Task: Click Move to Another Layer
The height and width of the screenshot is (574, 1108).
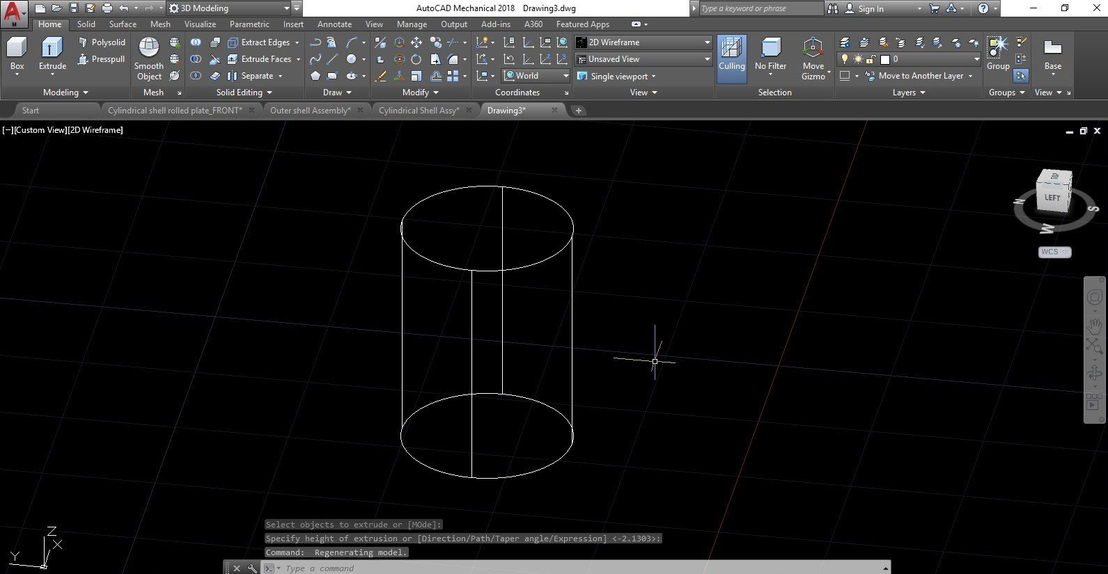Action: click(x=920, y=76)
